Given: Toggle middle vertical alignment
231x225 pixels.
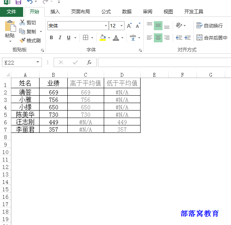Looking at the screenshot, I should pyautogui.click(x=158, y=25).
